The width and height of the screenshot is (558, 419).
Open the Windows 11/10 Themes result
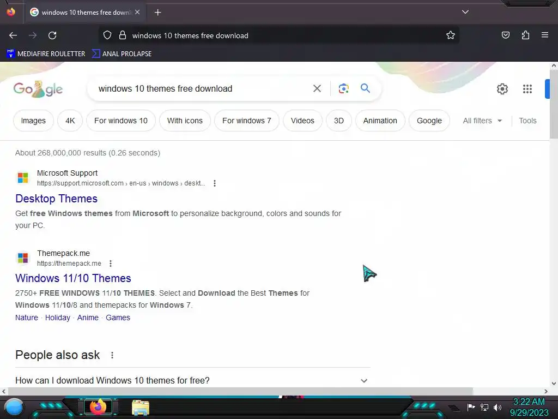tap(73, 278)
